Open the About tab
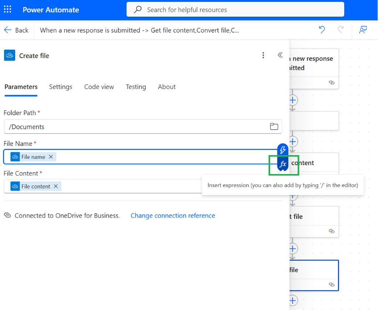The width and height of the screenshot is (379, 311). tap(167, 87)
